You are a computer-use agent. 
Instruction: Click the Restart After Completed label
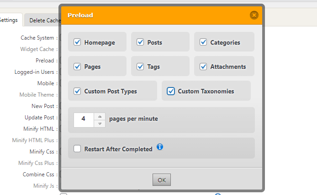pos(118,149)
